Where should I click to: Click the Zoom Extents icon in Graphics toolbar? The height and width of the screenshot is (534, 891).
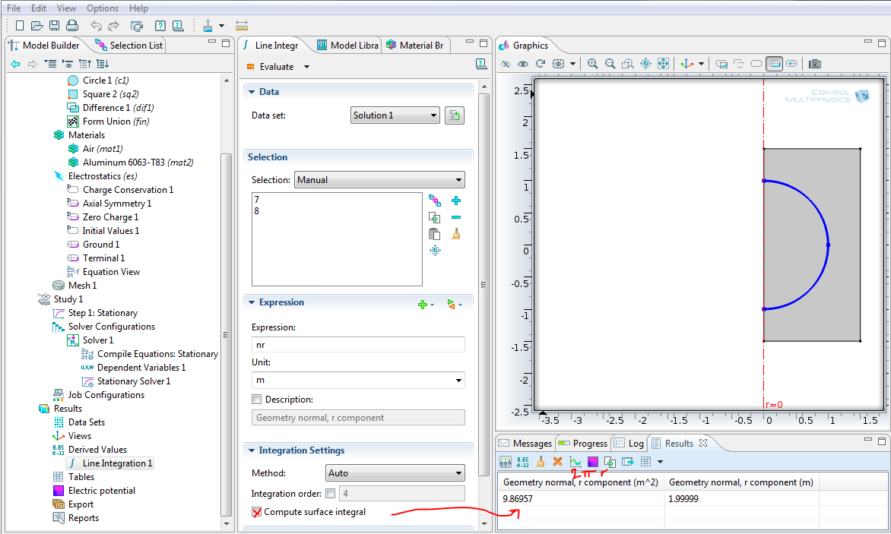(663, 64)
